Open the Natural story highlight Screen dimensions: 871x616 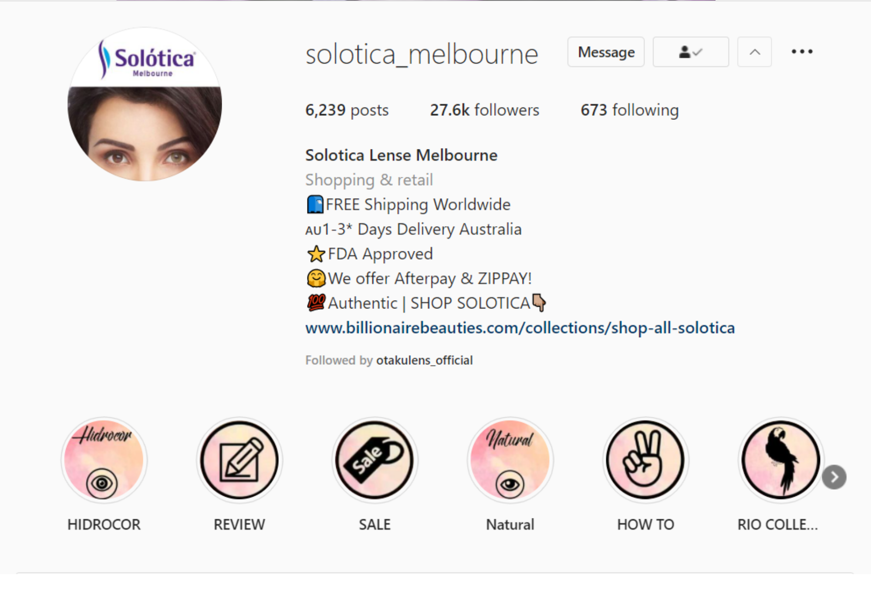[x=510, y=460]
